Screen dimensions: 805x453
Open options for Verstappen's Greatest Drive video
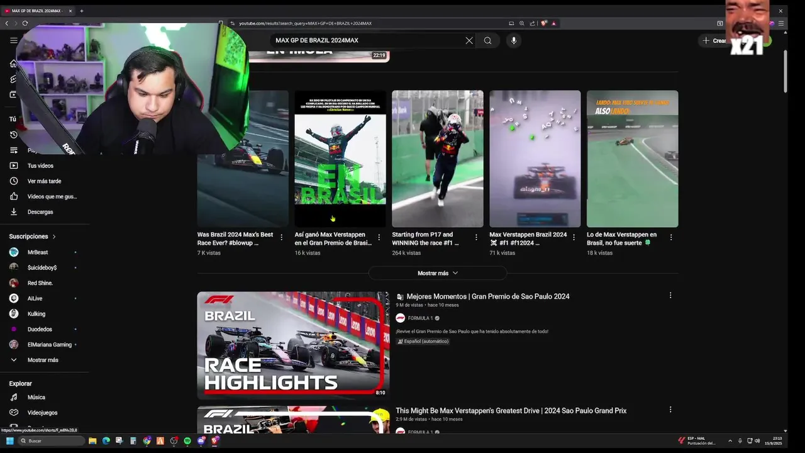pos(670,409)
